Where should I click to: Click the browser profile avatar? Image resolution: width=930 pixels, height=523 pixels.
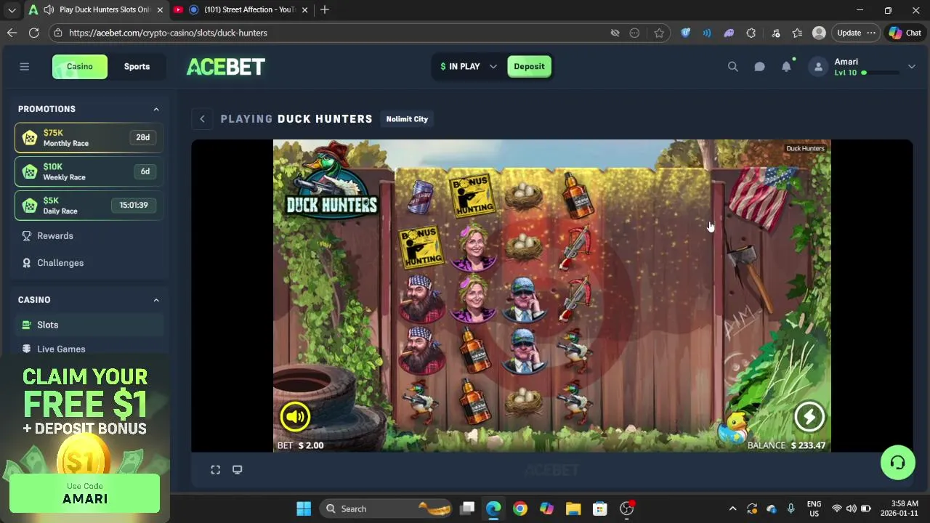[819, 33]
